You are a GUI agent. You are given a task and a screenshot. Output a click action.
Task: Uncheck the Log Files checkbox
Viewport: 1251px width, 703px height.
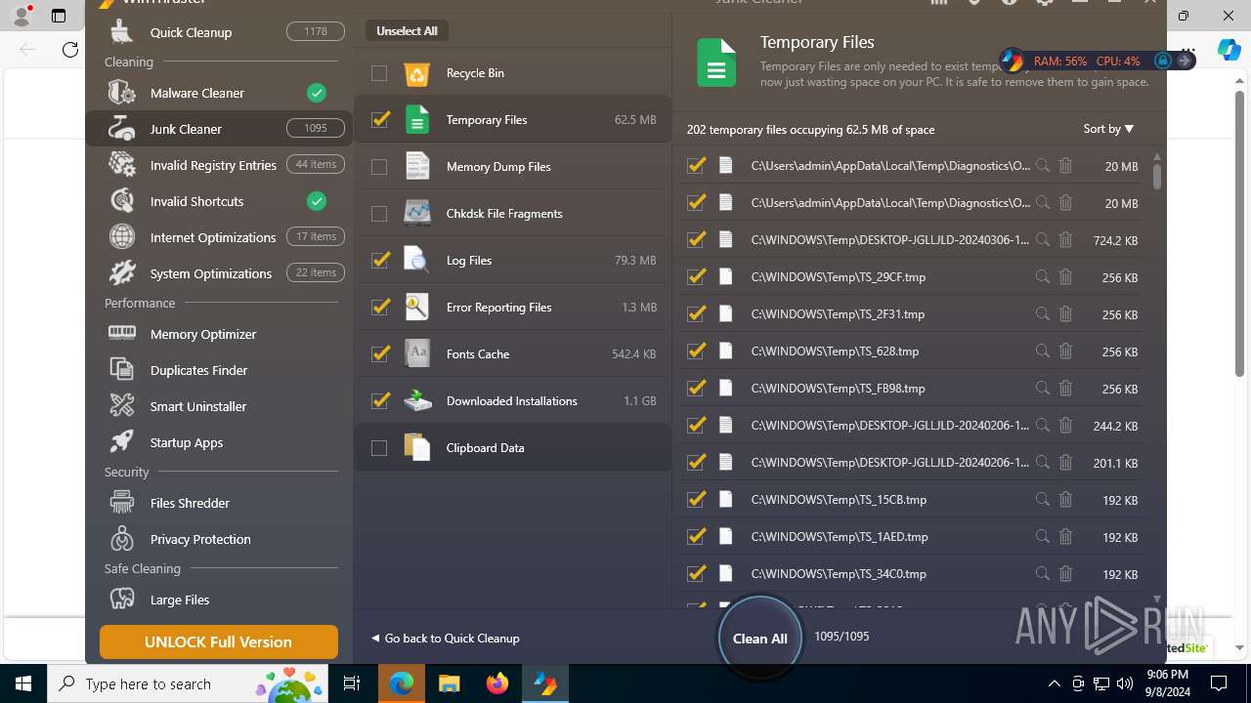pyautogui.click(x=380, y=261)
